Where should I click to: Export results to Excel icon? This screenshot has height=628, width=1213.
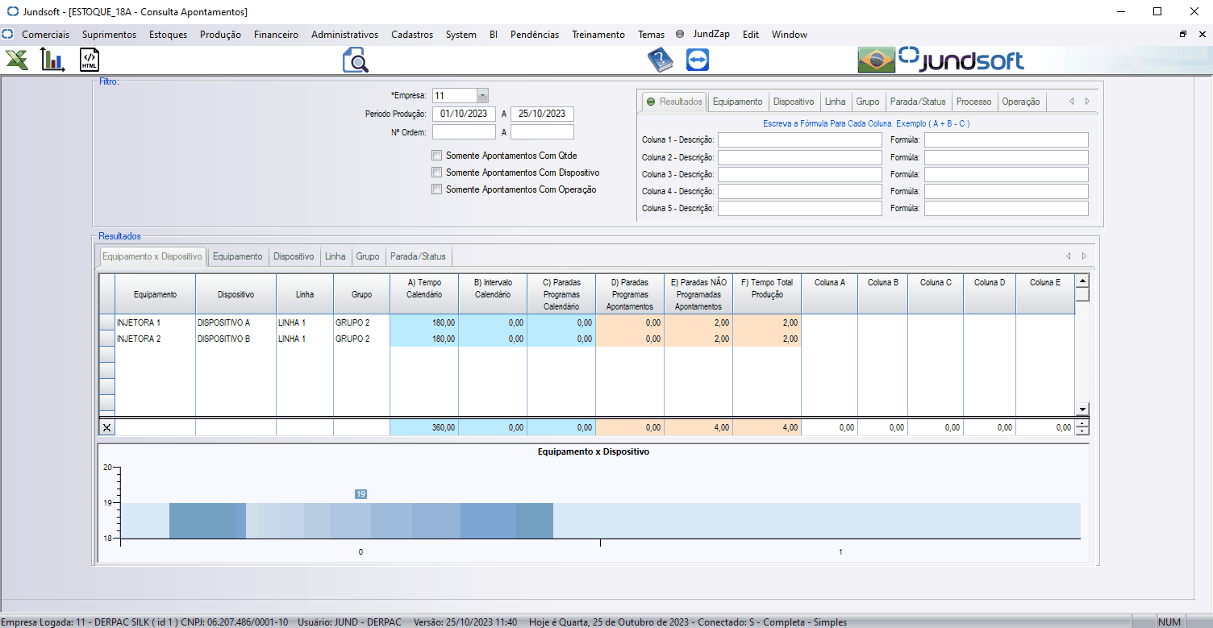[17, 60]
